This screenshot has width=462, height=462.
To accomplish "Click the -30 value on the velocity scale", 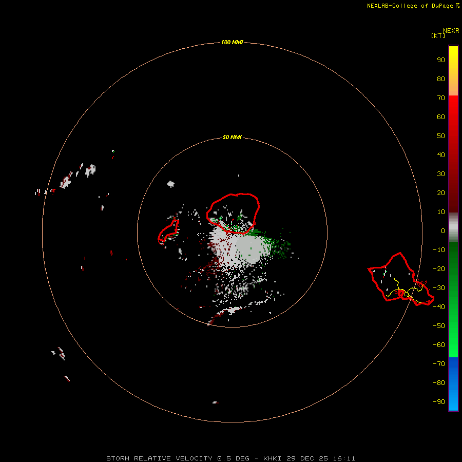I will coord(439,288).
